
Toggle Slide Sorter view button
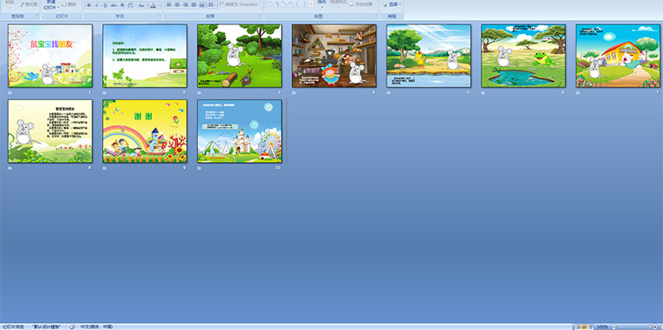pyautogui.click(x=584, y=327)
